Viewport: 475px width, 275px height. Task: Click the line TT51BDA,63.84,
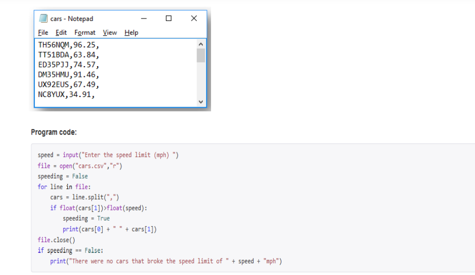(x=69, y=55)
